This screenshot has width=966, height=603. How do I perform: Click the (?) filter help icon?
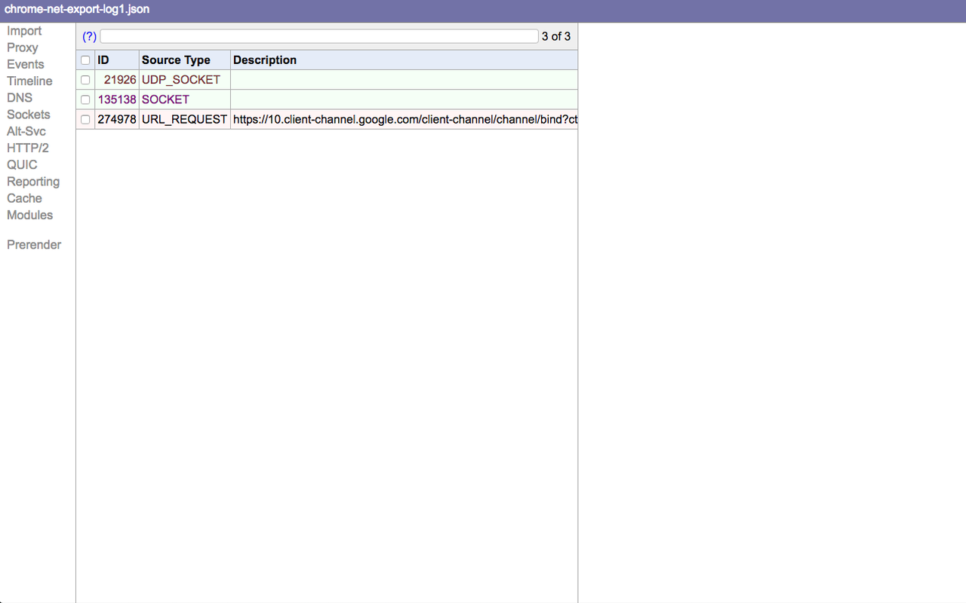(89, 35)
